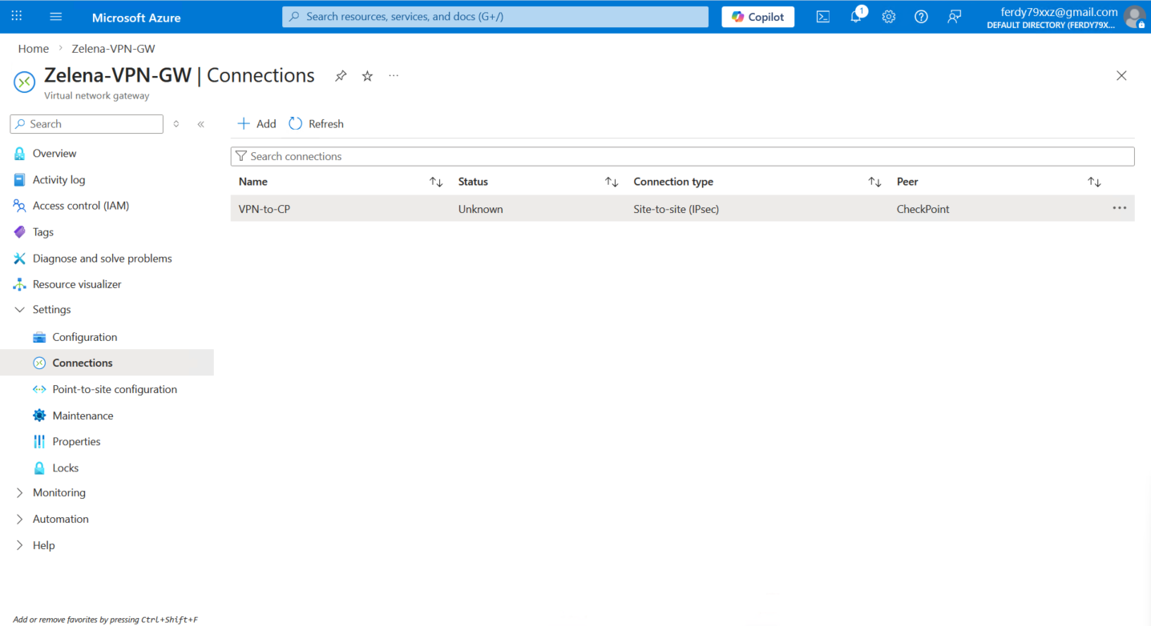The width and height of the screenshot is (1151, 626).
Task: Open portal settings gear icon
Action: click(888, 17)
